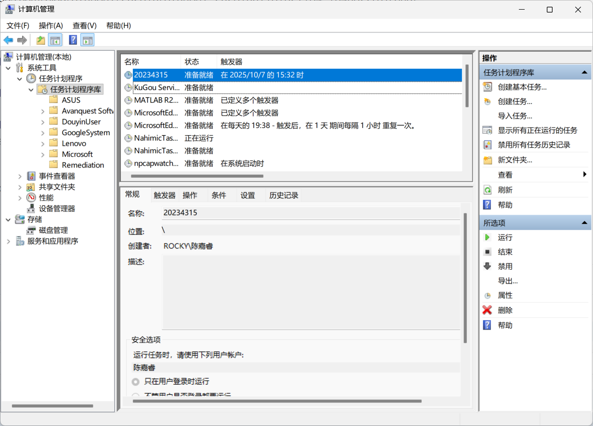
Task: Expand the Microsoft folder node
Action: (43, 155)
